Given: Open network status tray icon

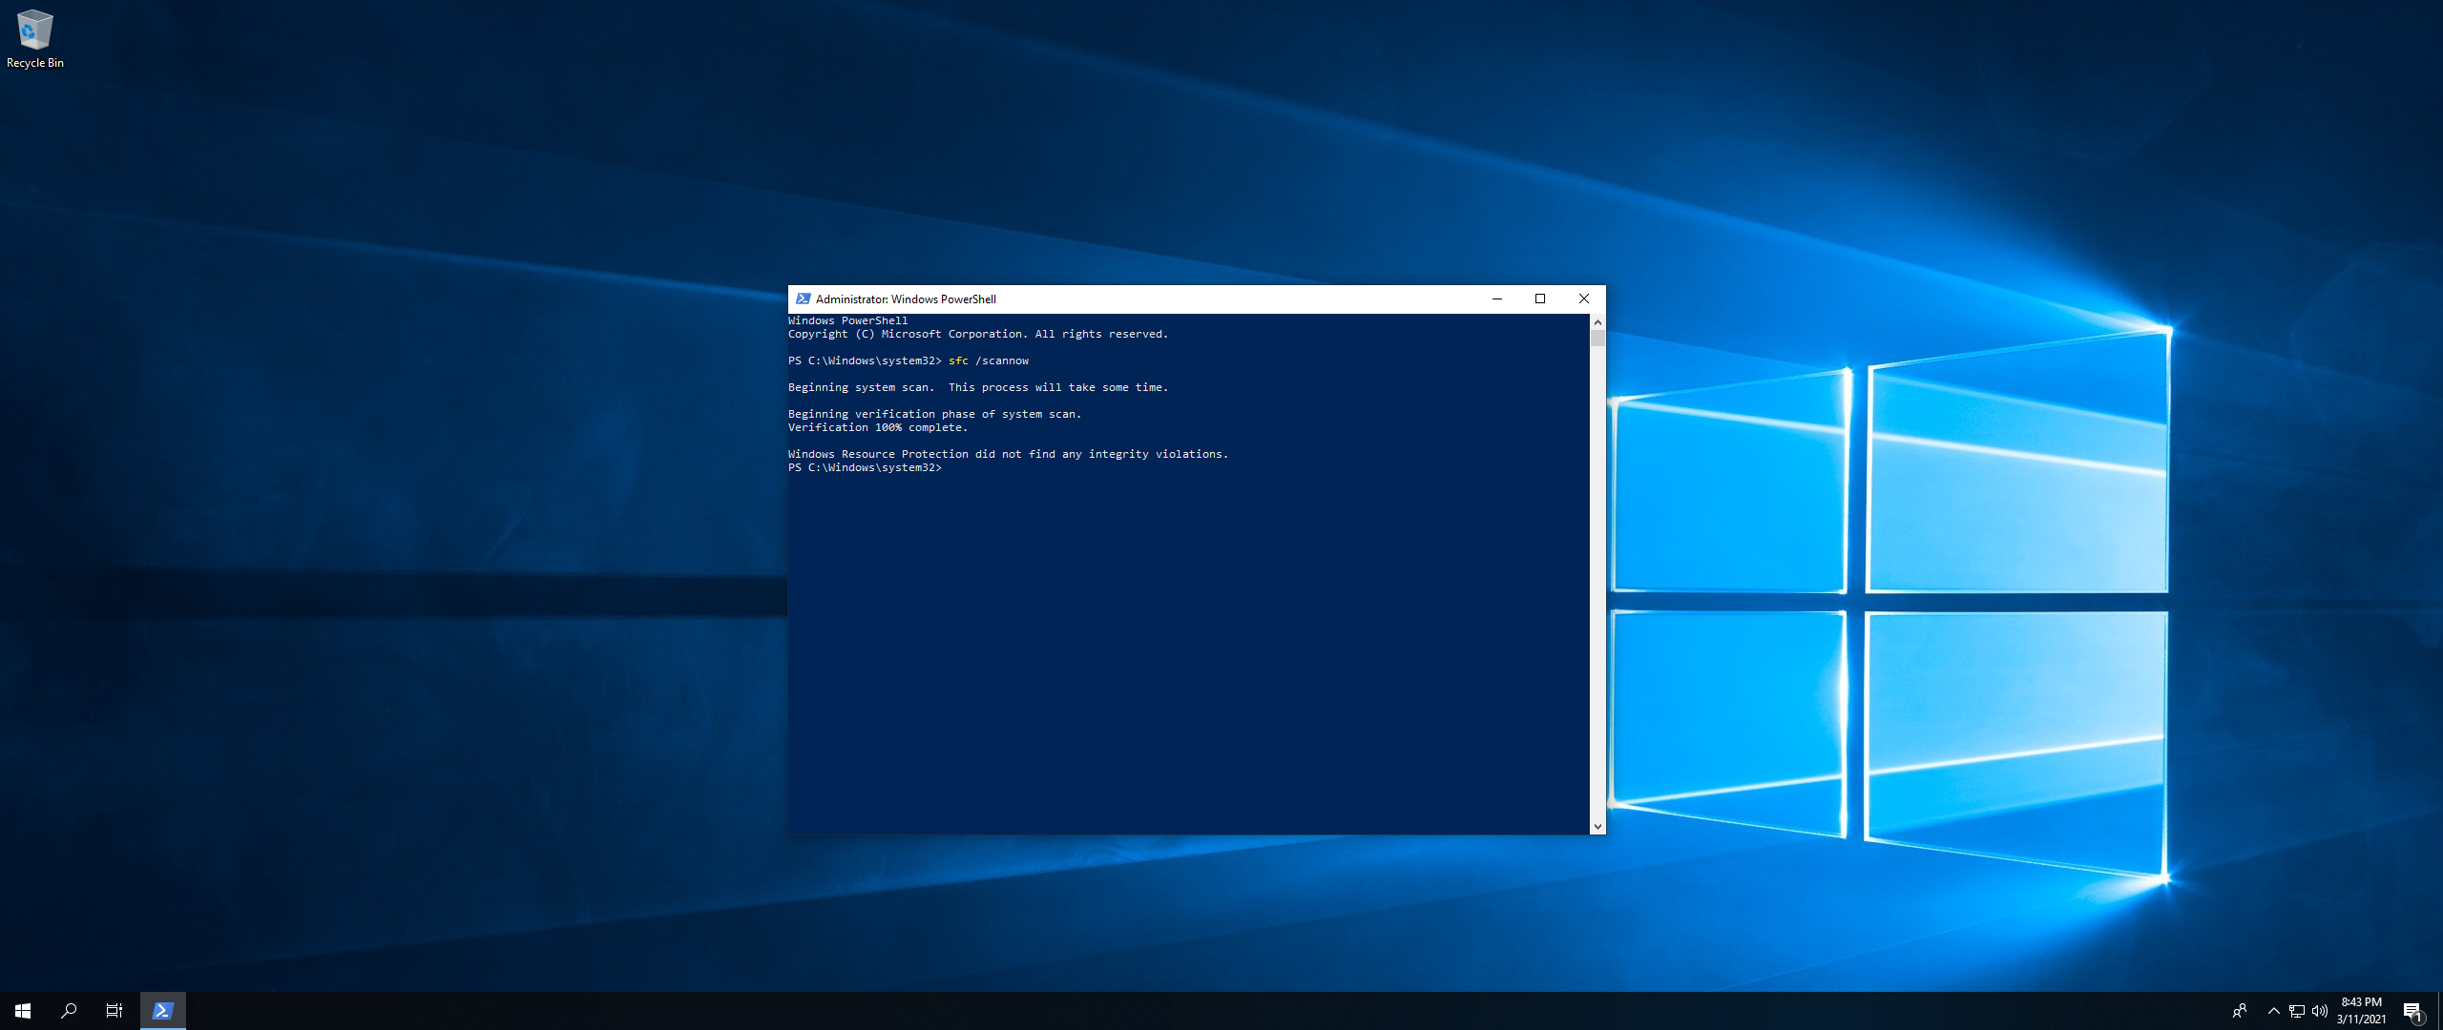Looking at the screenshot, I should 2297,1011.
